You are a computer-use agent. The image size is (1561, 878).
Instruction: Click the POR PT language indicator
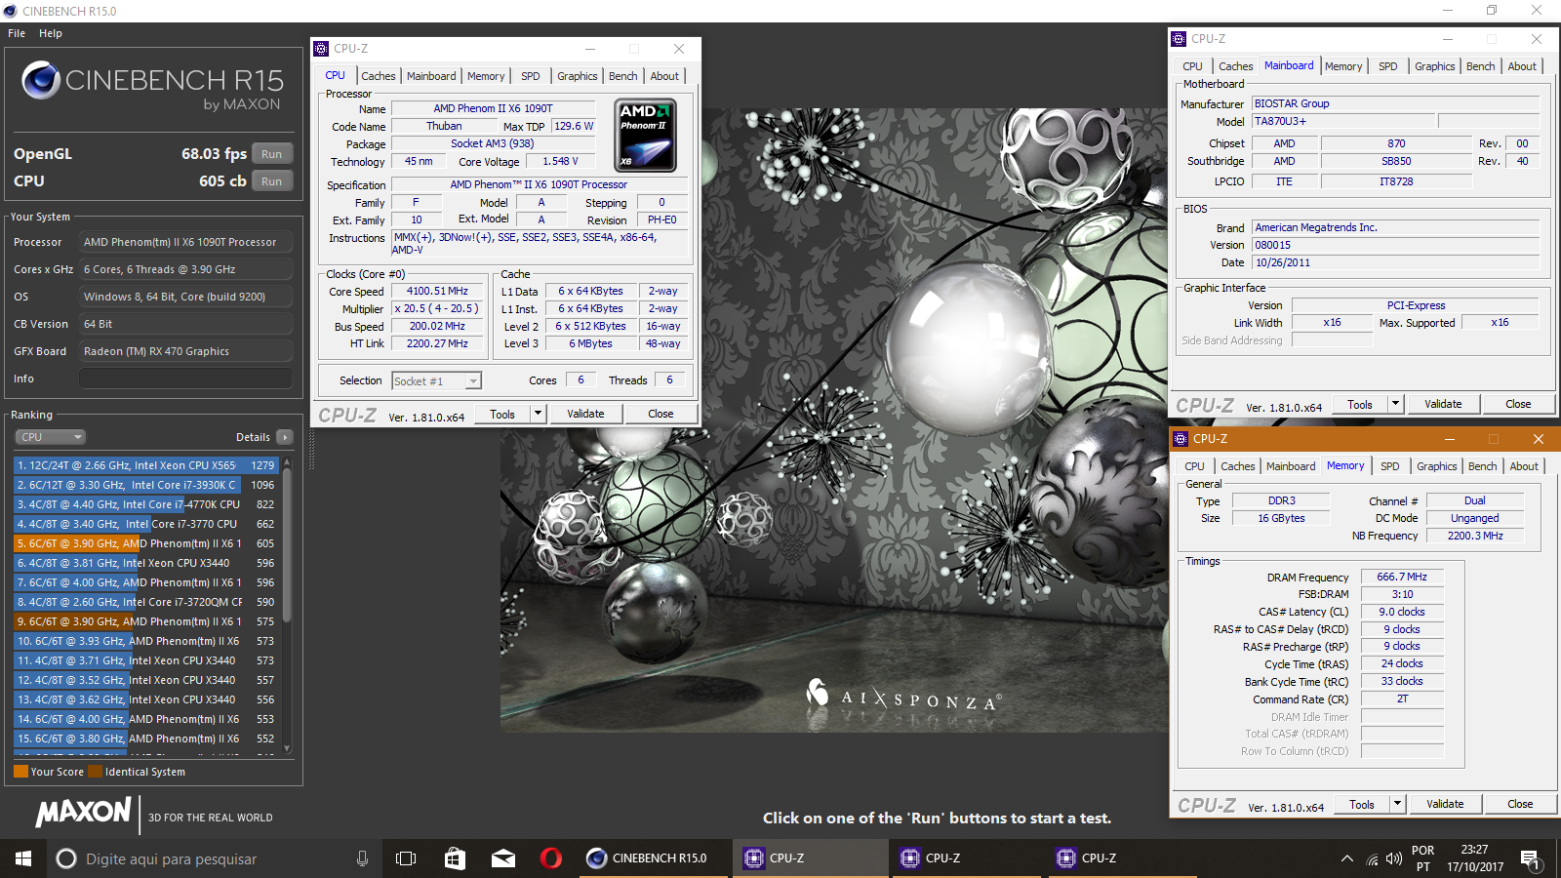click(1423, 858)
